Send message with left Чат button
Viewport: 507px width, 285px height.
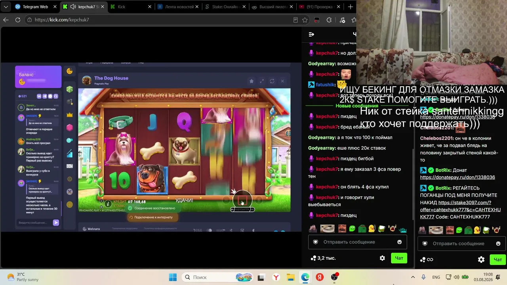click(x=399, y=258)
